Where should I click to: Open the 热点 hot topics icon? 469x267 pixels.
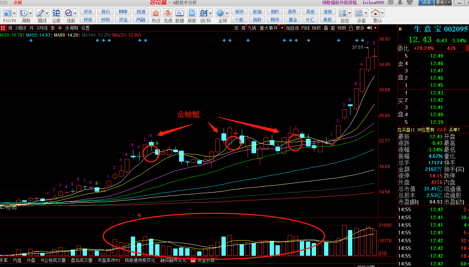click(156, 16)
